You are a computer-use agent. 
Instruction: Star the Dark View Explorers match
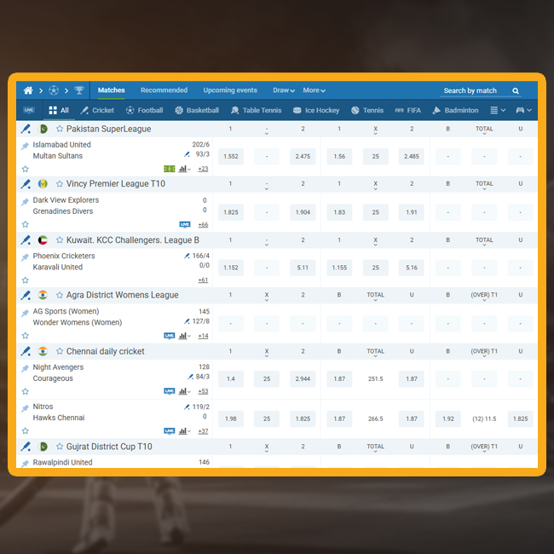tap(25, 224)
